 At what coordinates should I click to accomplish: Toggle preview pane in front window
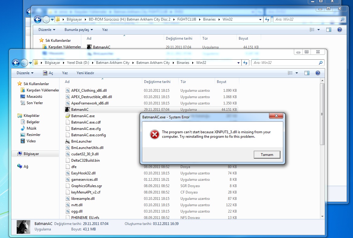(307, 73)
